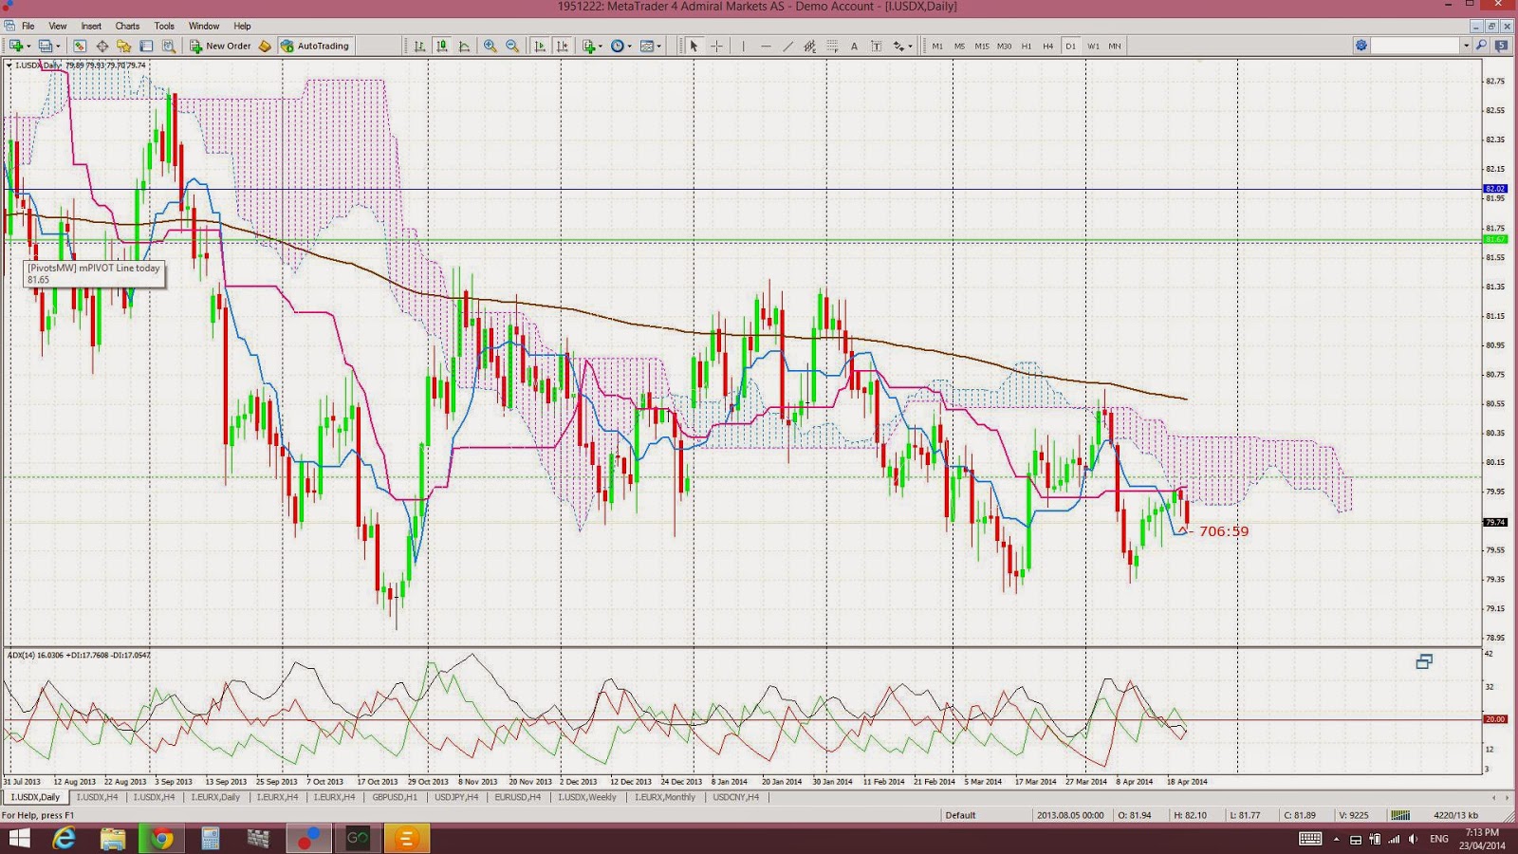
Task: Open the chart Templates icon
Action: pos(647,46)
